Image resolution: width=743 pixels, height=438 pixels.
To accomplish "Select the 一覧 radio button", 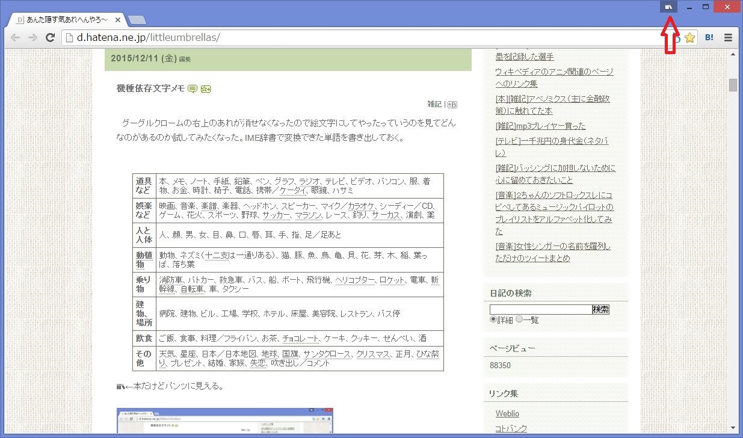I will [x=519, y=319].
